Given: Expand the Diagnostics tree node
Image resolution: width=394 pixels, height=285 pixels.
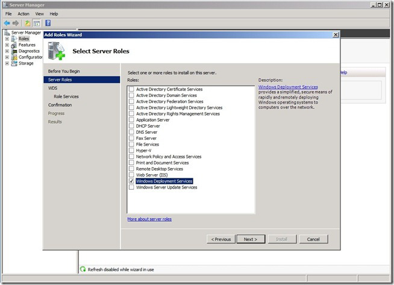Looking at the screenshot, I should pos(7,51).
